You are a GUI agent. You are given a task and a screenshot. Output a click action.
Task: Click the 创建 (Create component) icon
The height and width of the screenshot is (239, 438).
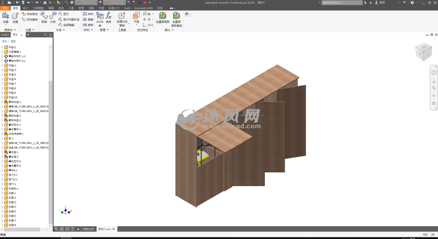[15, 17]
